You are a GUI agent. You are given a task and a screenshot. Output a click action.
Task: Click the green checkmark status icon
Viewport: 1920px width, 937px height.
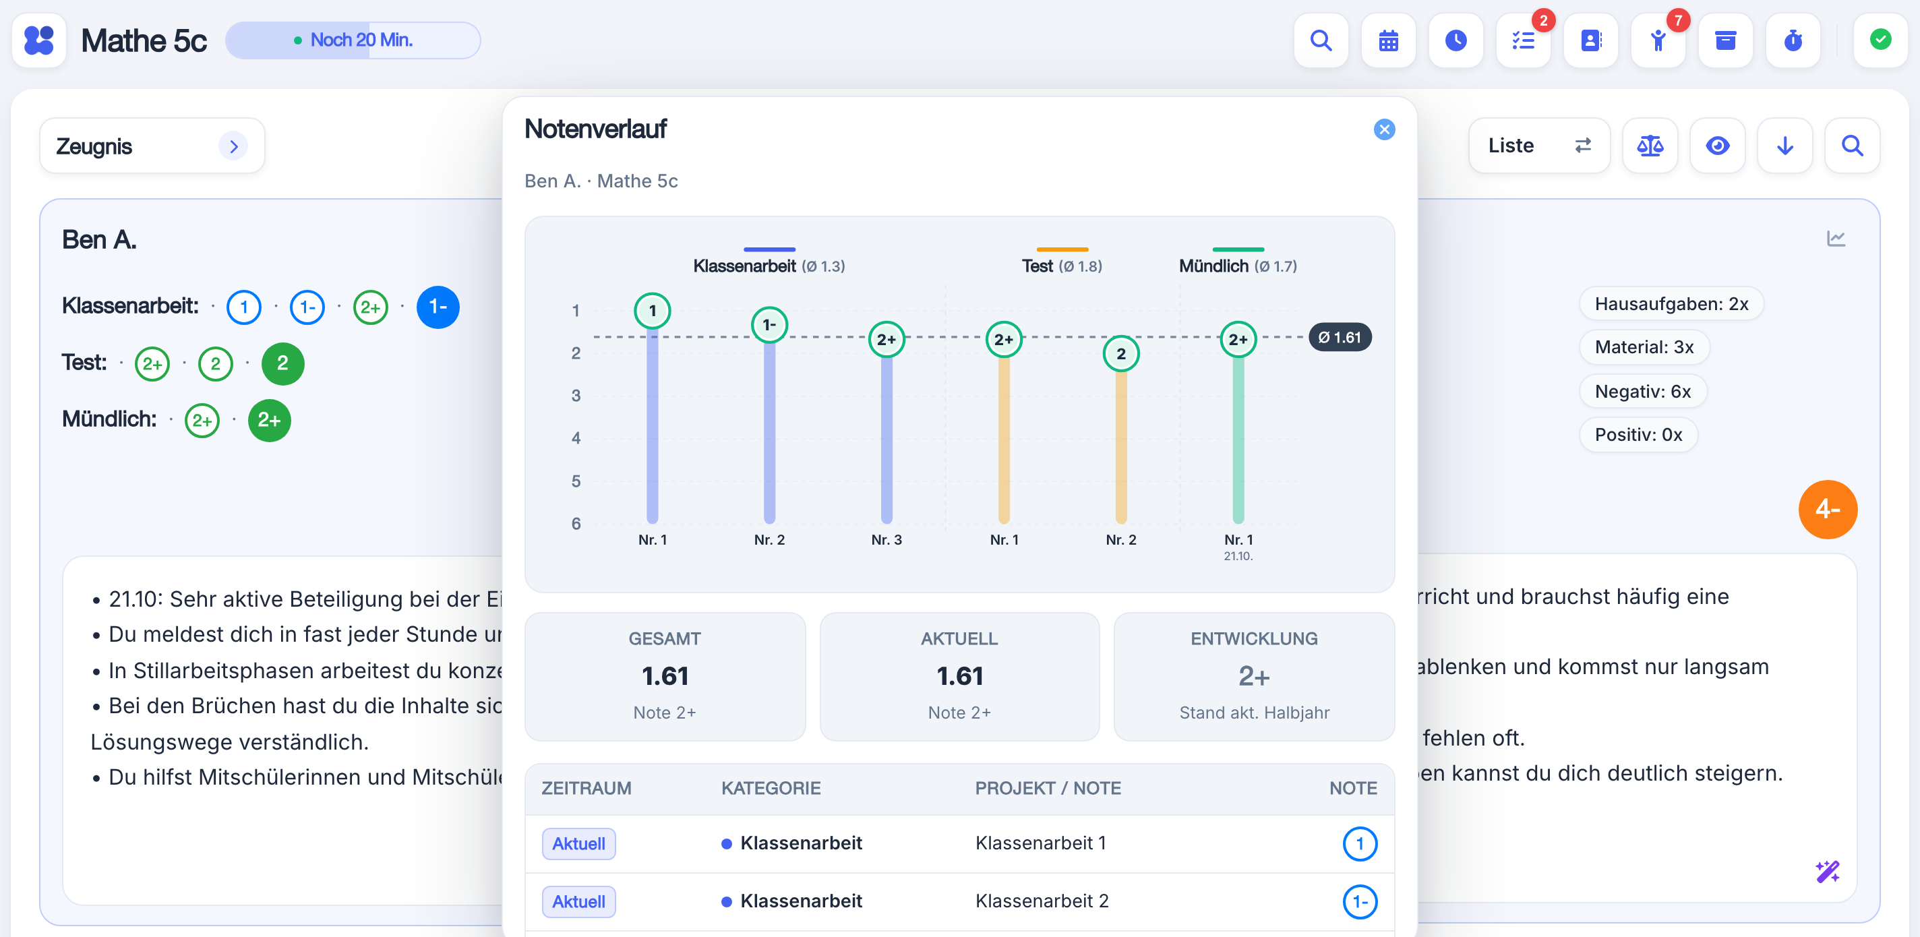tap(1880, 40)
